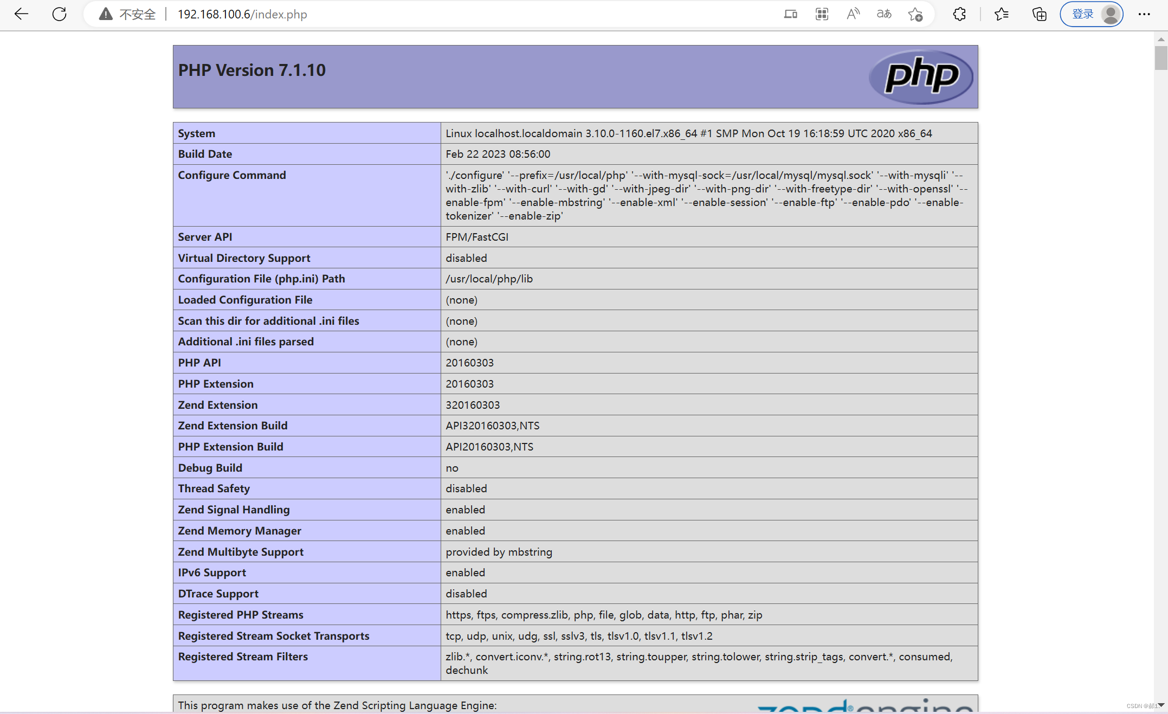Open the Settings and more menu
Image resolution: width=1168 pixels, height=714 pixels.
(x=1144, y=14)
